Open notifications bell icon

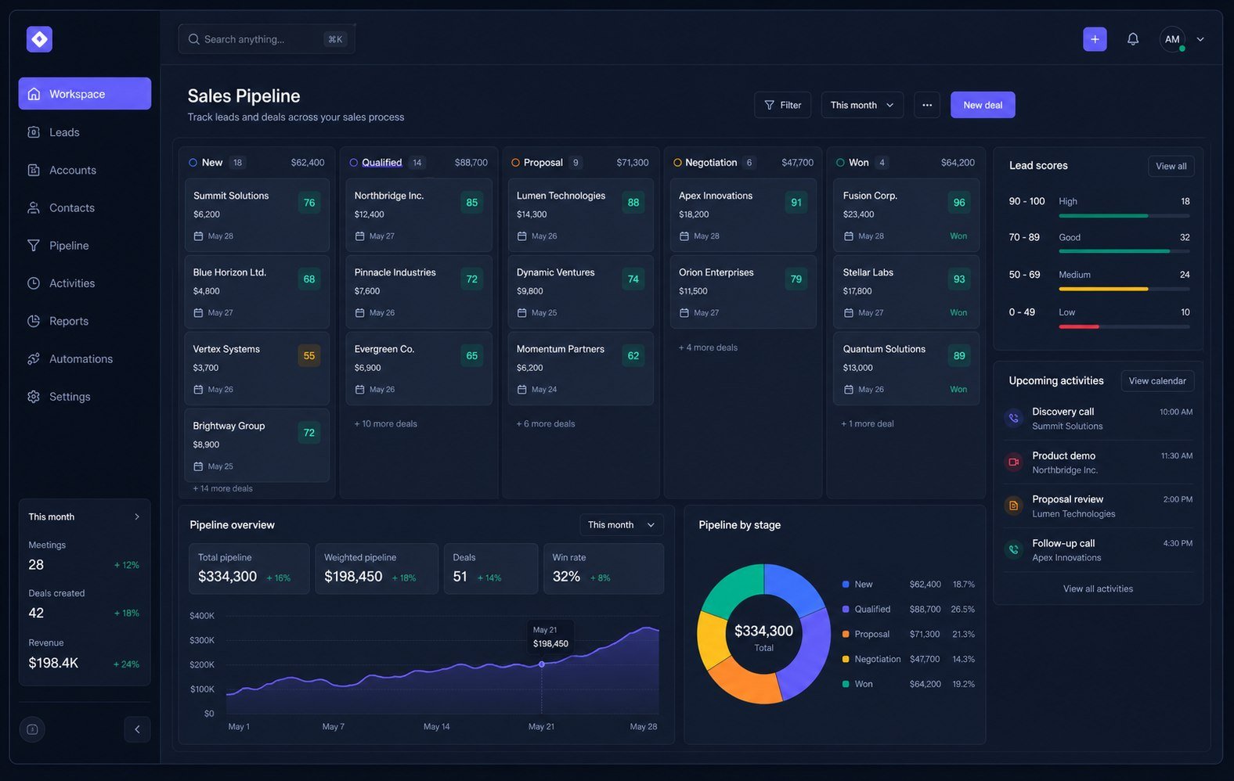1132,39
